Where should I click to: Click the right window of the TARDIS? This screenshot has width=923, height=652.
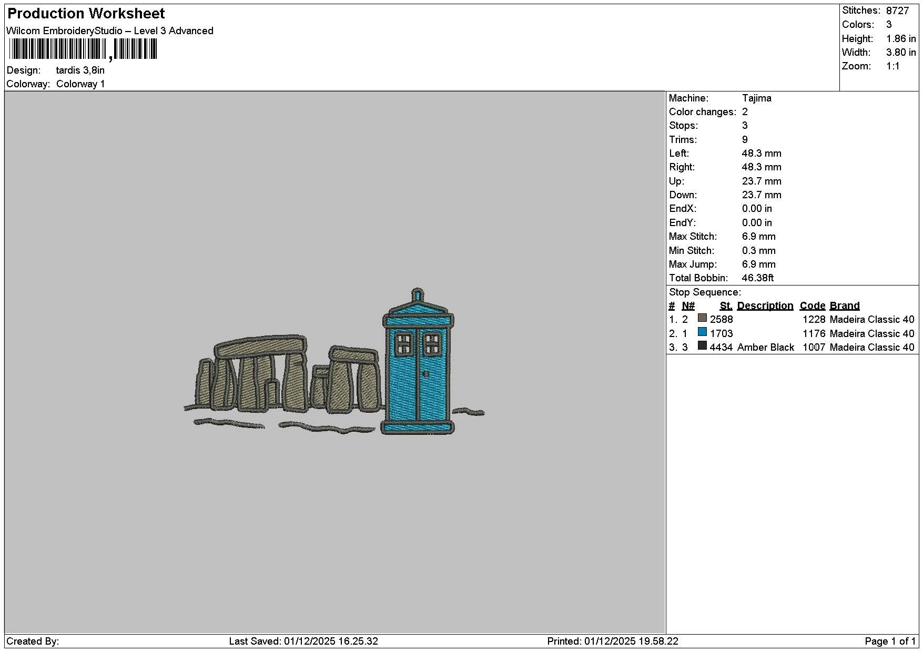(x=432, y=343)
